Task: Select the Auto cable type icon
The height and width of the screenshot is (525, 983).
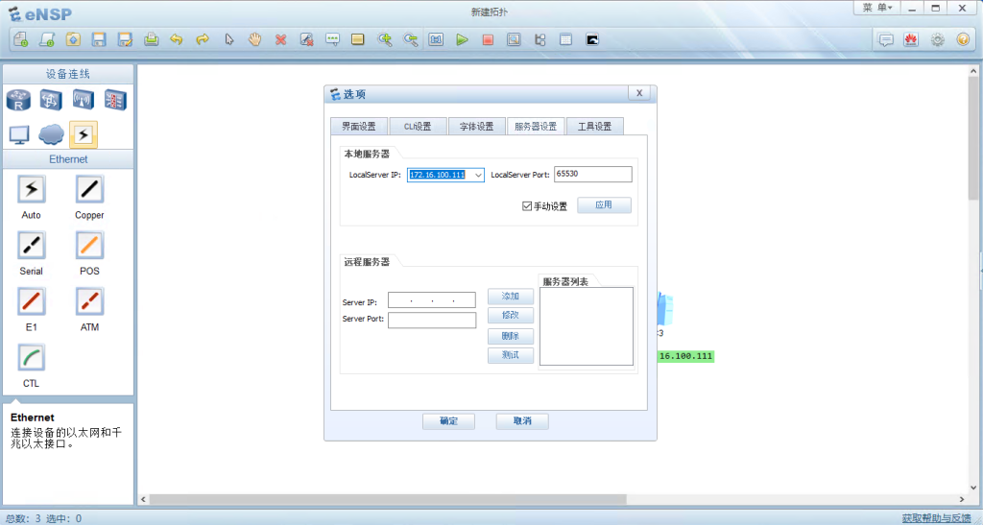Action: pos(31,190)
